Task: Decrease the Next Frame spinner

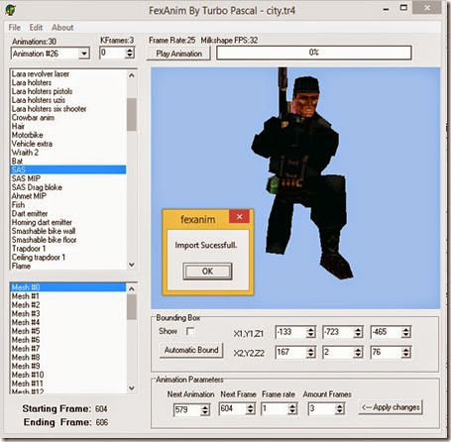Action: [x=251, y=411]
